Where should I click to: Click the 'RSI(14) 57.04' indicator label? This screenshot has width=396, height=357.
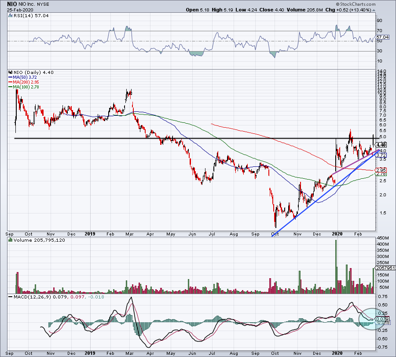pyautogui.click(x=31, y=15)
